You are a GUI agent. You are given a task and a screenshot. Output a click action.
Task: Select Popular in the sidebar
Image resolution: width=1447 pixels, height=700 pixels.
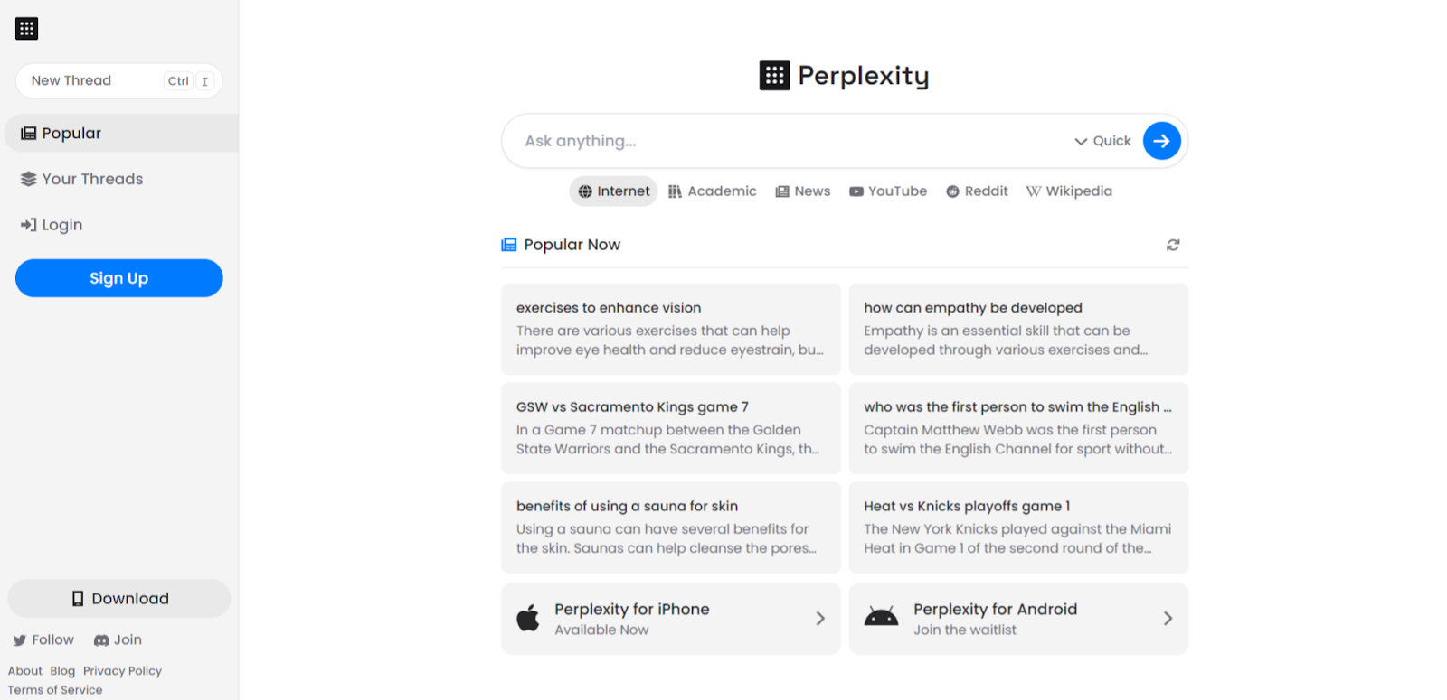(x=71, y=133)
